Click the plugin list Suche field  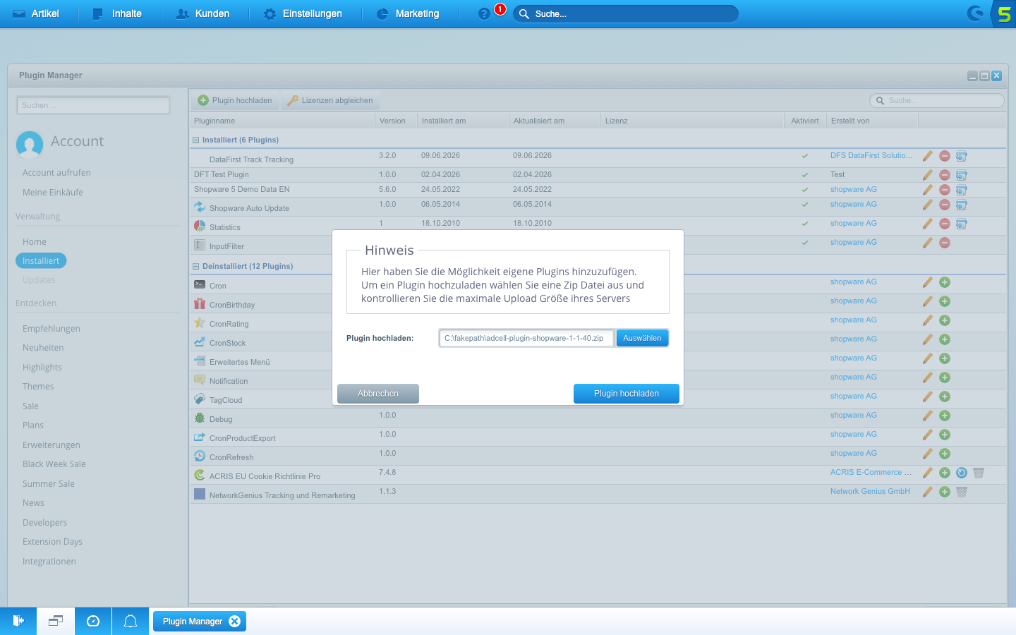click(937, 100)
